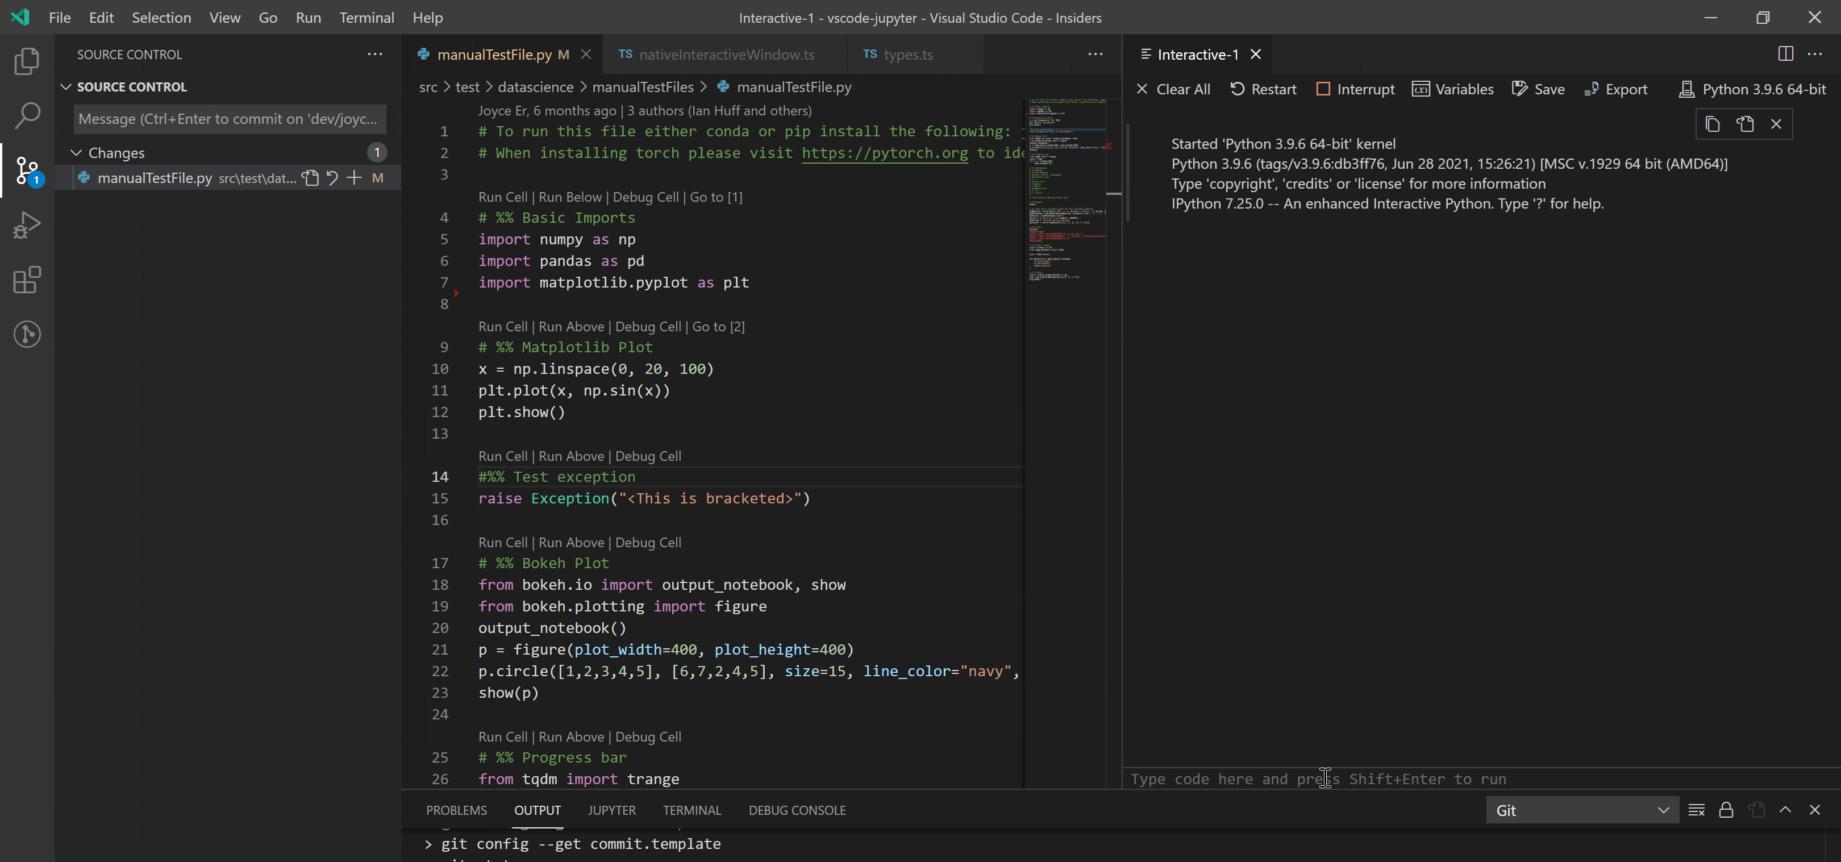Image resolution: width=1841 pixels, height=862 pixels.
Task: Discard changes to manualTestFile.py
Action: [x=332, y=178]
